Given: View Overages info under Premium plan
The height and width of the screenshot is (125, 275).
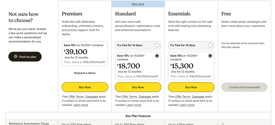Looking at the screenshot, I should (x=91, y=97).
